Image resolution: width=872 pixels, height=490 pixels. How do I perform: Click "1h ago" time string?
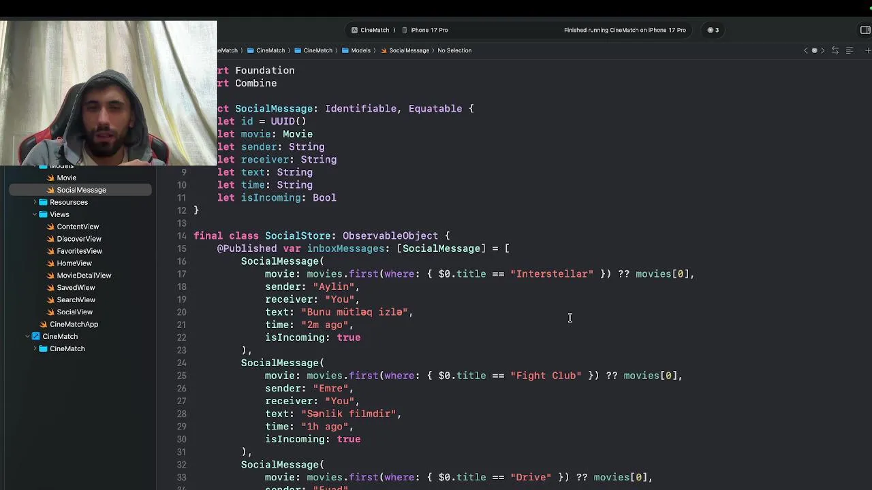[324, 427]
